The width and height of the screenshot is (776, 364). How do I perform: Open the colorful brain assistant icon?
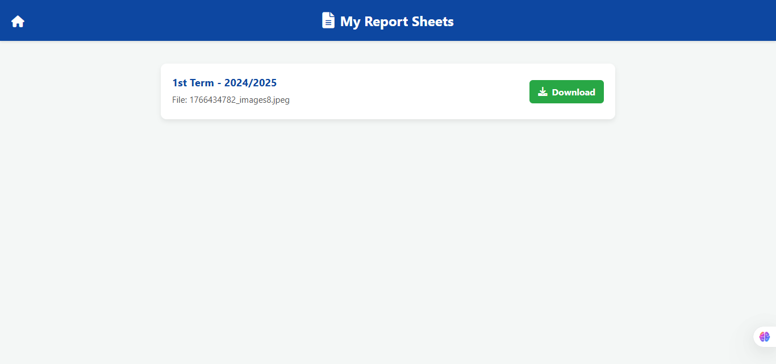[765, 337]
